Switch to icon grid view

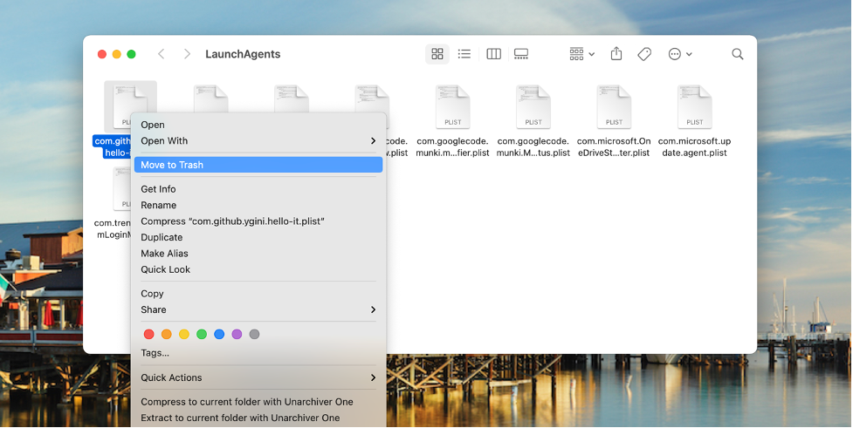coord(437,54)
